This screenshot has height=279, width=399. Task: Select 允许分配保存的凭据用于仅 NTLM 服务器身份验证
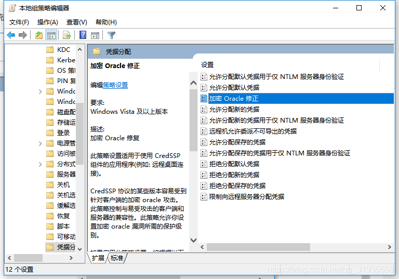[x=280, y=153]
